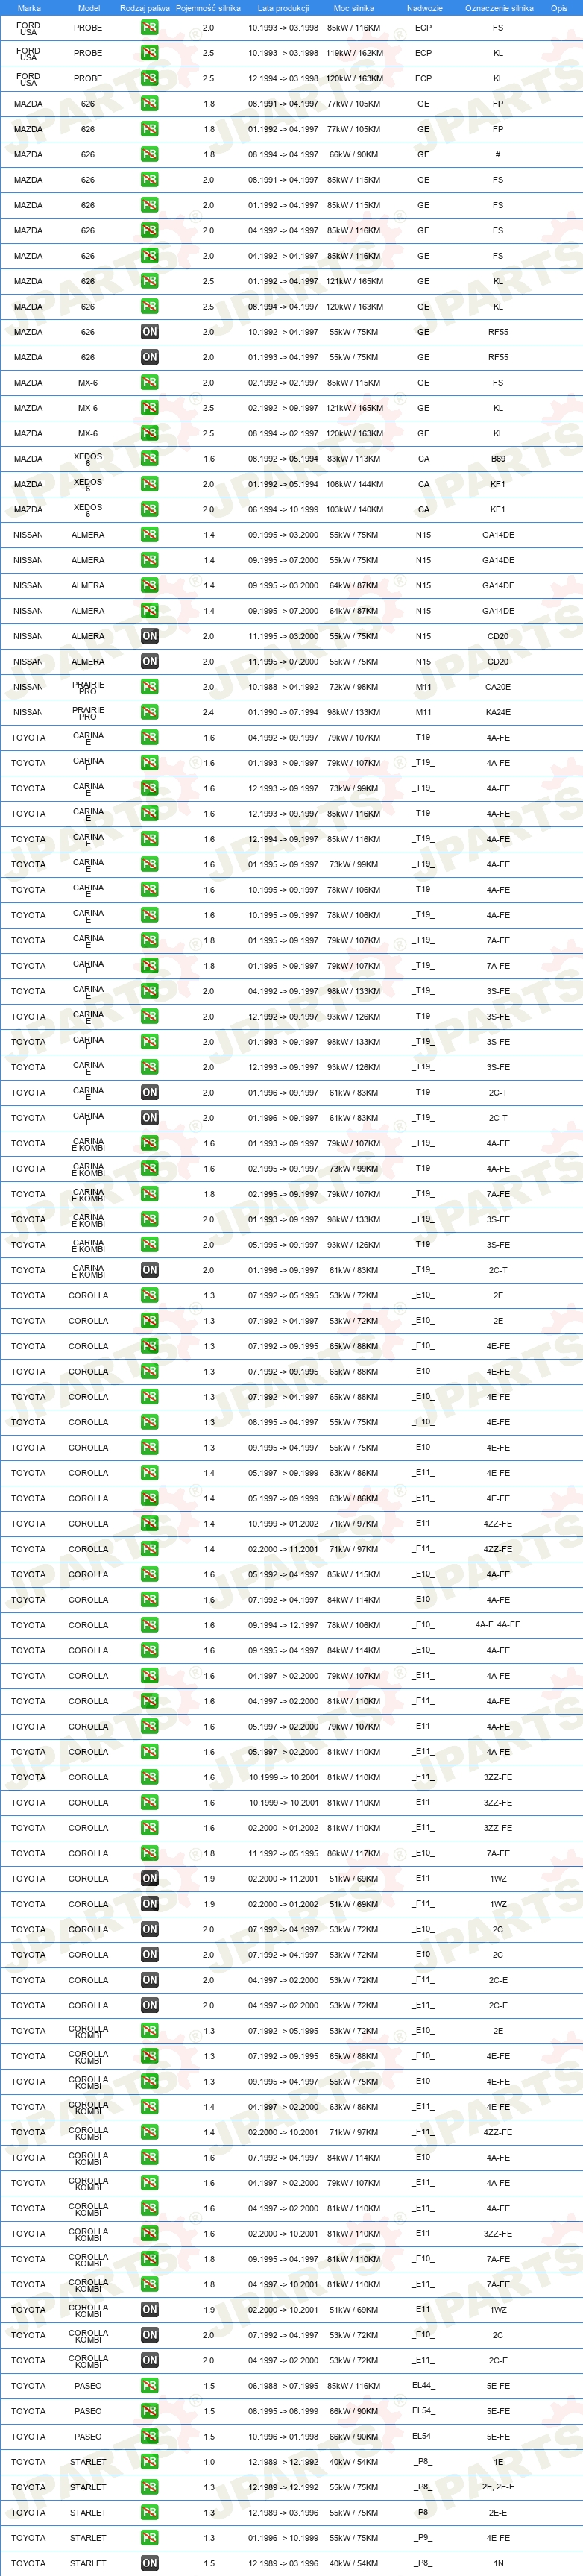Click diesel ON icon for Mazda 626 01.1993 row
Image resolution: width=583 pixels, height=2576 pixels.
click(x=149, y=357)
